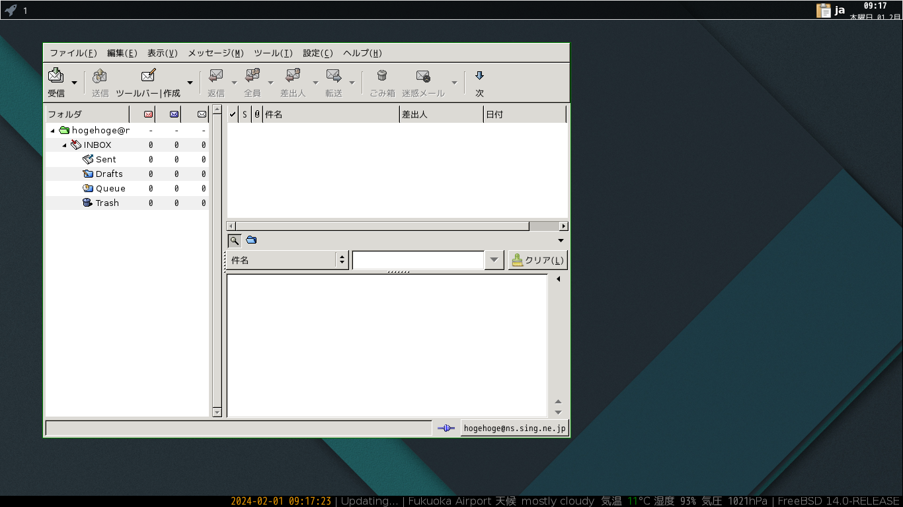Open the search history dropdown arrow

494,260
